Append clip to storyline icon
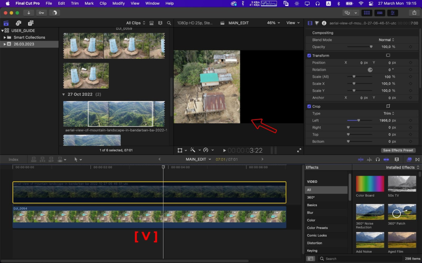Viewport: 422px width, 263px height. click(51, 159)
